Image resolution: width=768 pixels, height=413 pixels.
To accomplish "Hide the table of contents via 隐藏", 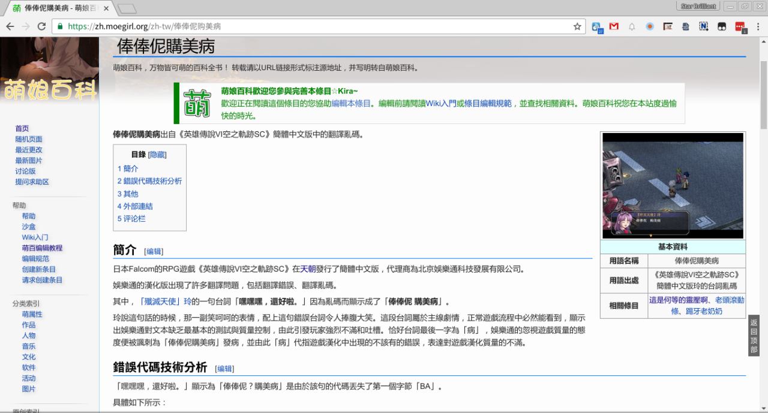I will [x=157, y=155].
